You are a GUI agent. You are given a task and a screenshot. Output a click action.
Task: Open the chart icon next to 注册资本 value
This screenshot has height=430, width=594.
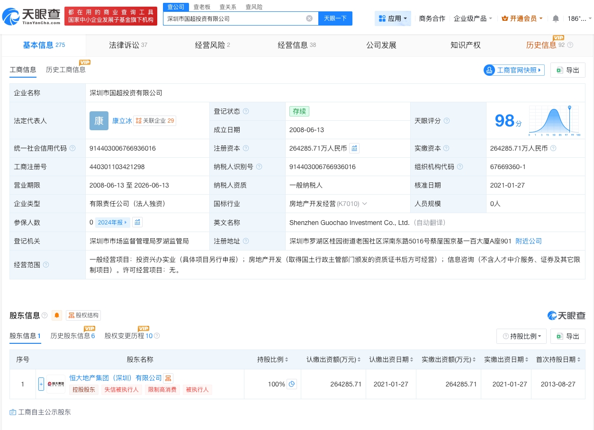click(x=354, y=148)
